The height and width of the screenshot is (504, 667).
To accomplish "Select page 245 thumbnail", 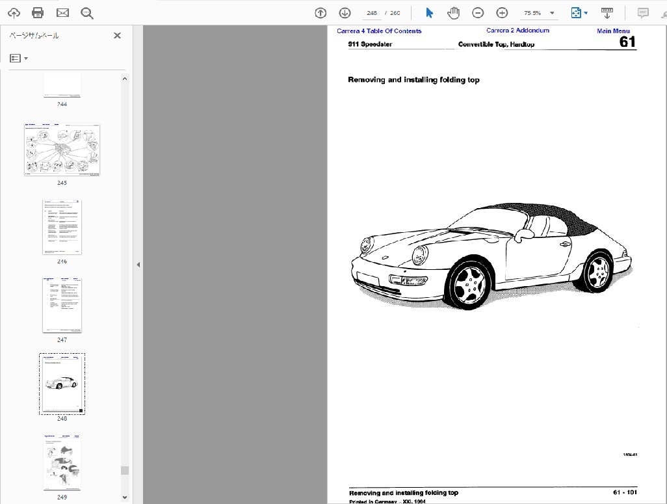I will (62, 150).
